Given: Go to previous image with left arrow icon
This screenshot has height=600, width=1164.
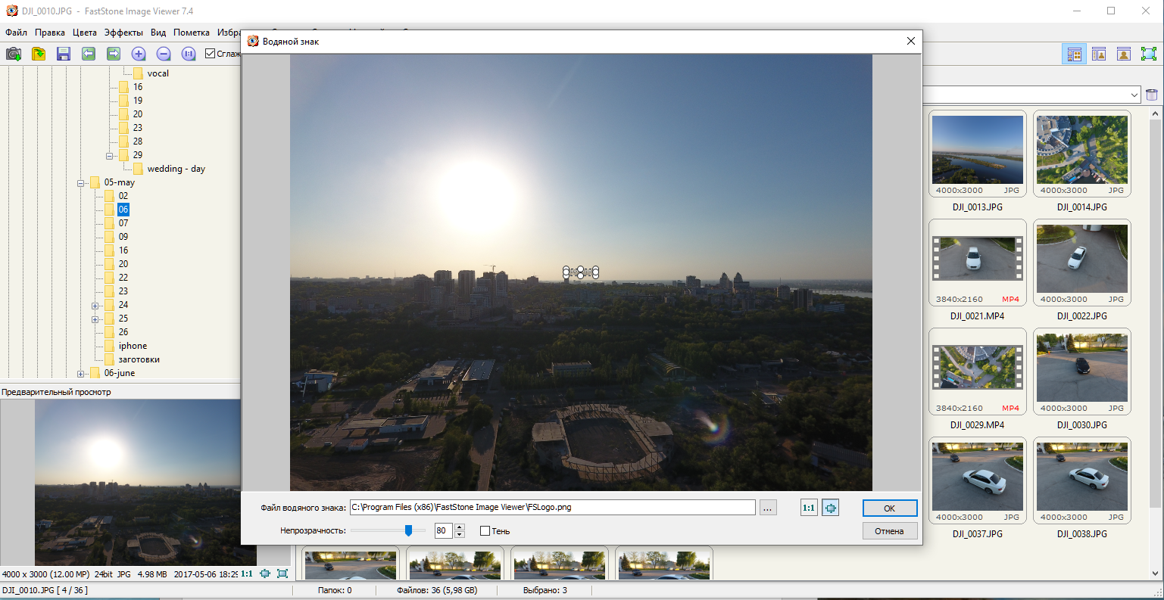Looking at the screenshot, I should 89,54.
